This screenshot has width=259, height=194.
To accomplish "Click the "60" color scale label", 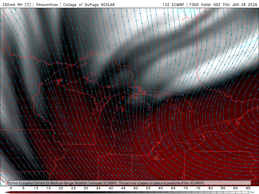I will click(x=161, y=188).
